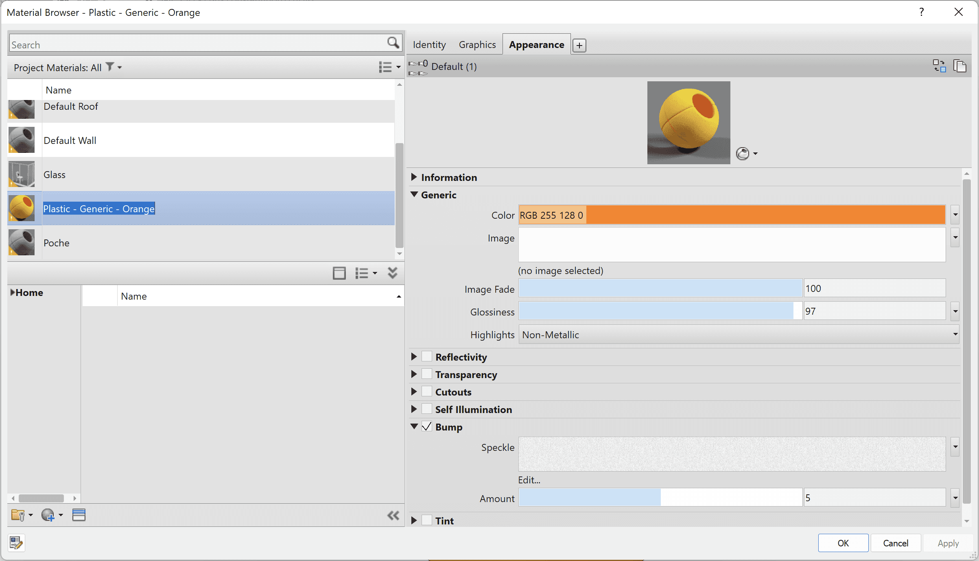Click the asset editor icon at bottom left

tap(16, 543)
